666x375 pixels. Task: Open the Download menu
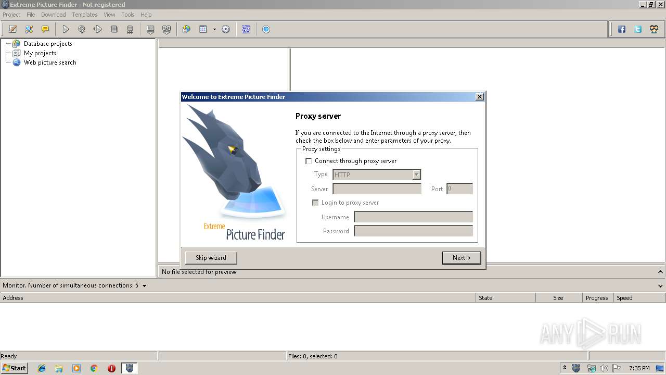(54, 15)
